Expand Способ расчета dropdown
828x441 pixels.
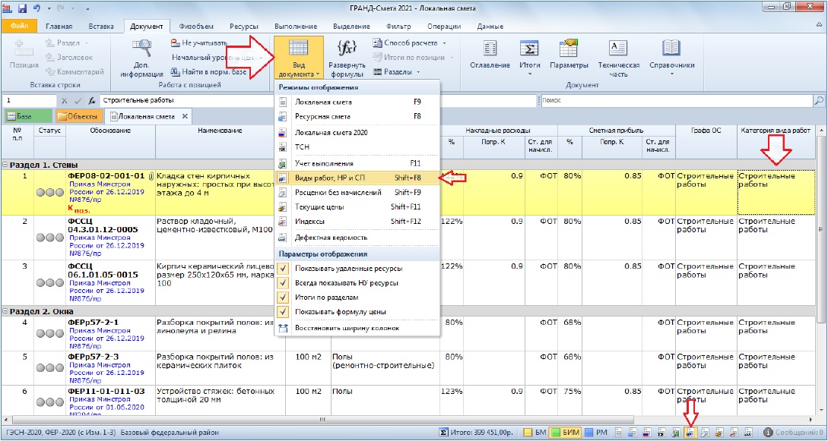tap(409, 43)
